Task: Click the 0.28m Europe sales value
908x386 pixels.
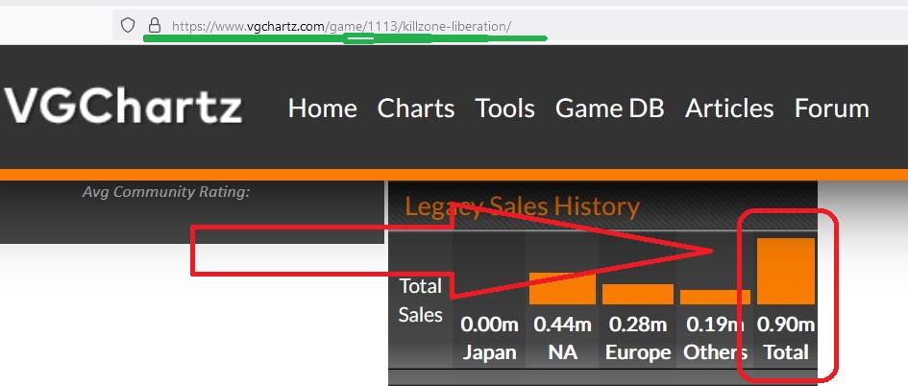Action: coord(638,325)
